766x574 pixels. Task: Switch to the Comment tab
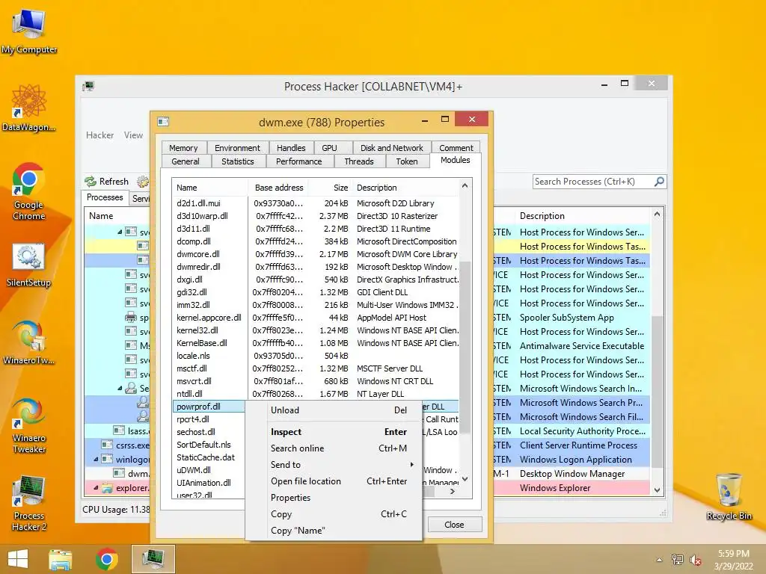pyautogui.click(x=456, y=148)
